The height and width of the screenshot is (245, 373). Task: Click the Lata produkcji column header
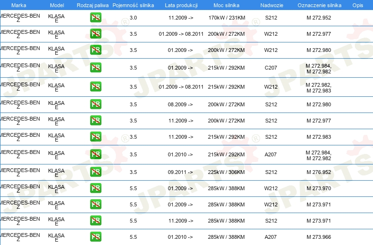[x=181, y=5]
